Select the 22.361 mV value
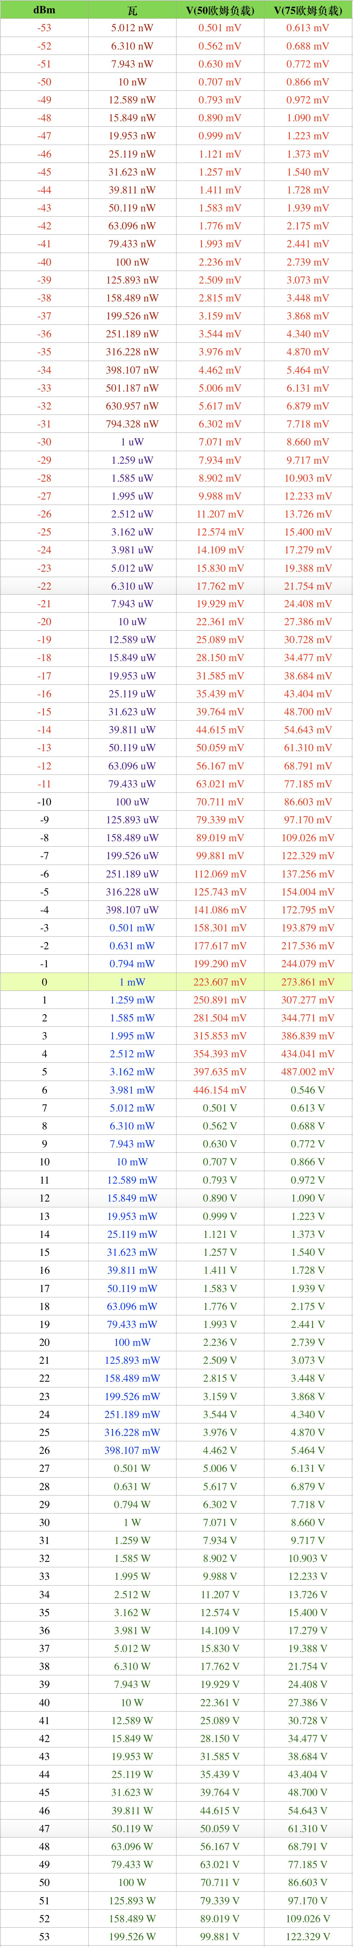This screenshot has height=1947, width=353. (x=220, y=622)
